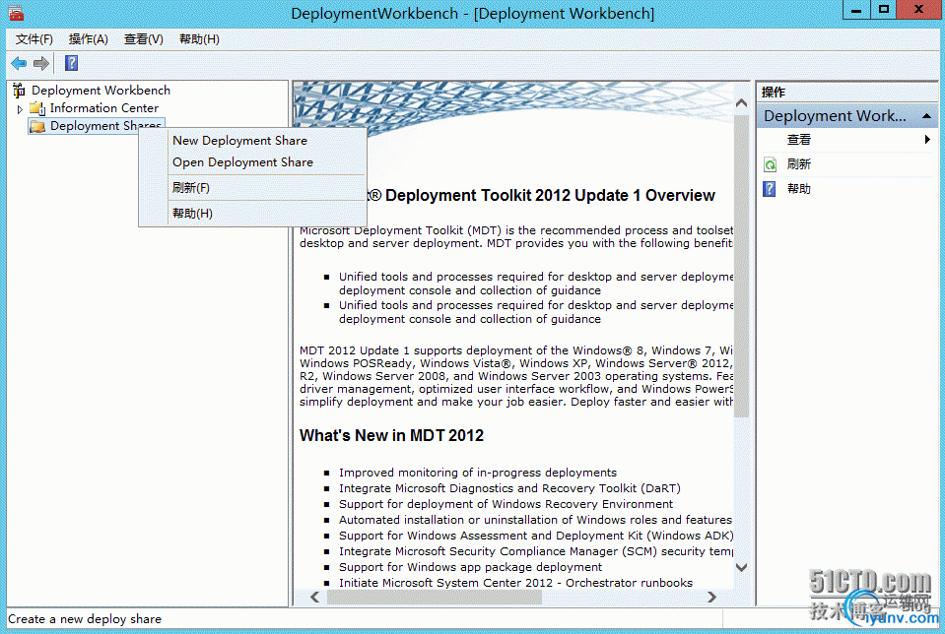
Task: Click 'Support for deployment of Windows Recovery Environment'
Action: 506,504
